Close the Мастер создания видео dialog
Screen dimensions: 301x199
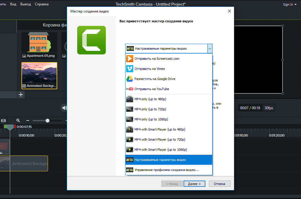pyautogui.click(x=229, y=11)
